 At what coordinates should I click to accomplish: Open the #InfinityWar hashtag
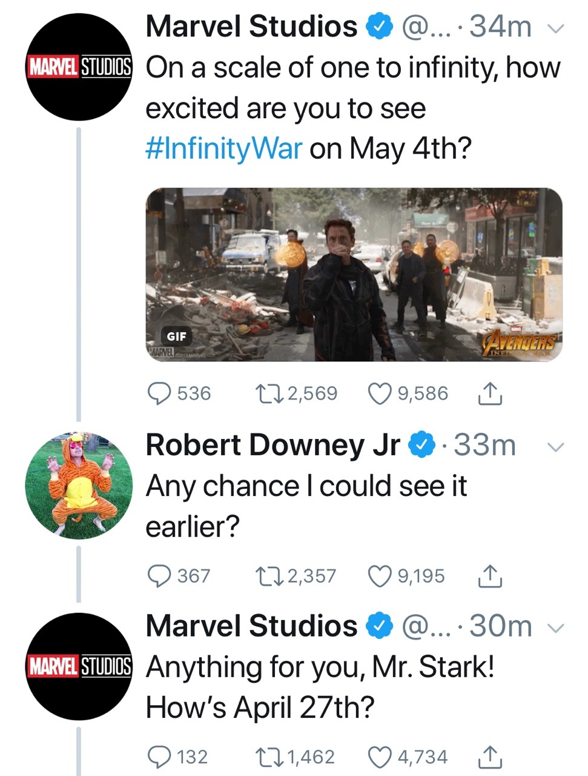223,149
